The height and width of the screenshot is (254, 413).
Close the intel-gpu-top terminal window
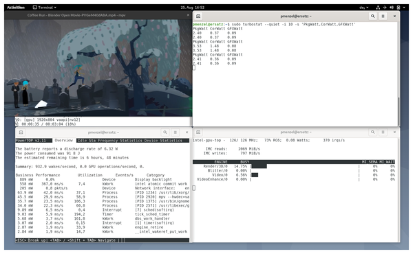[394, 132]
